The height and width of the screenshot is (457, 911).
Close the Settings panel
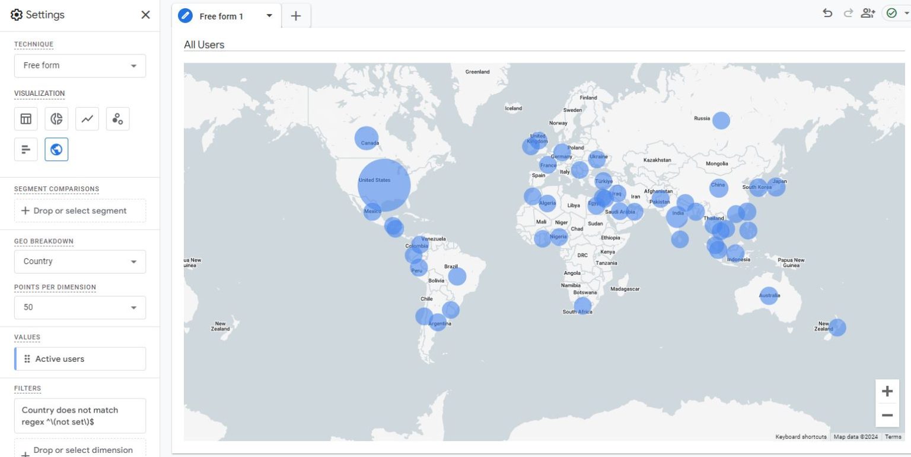coord(145,15)
